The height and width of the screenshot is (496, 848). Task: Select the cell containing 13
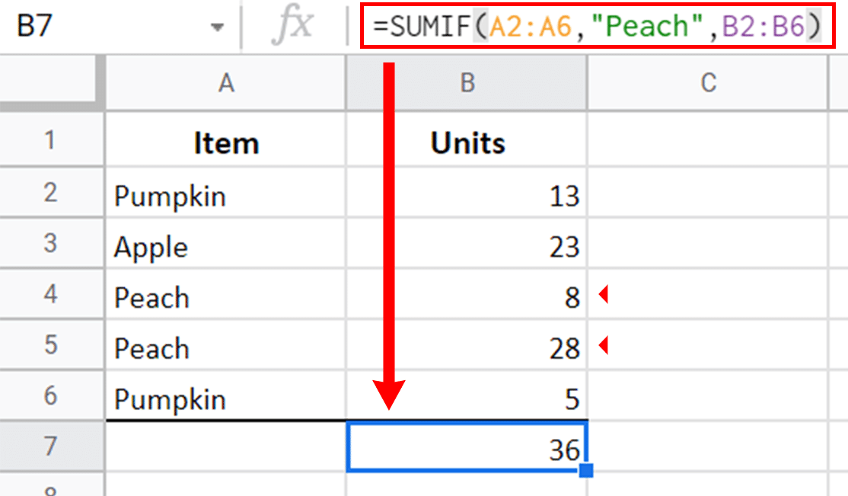467,197
